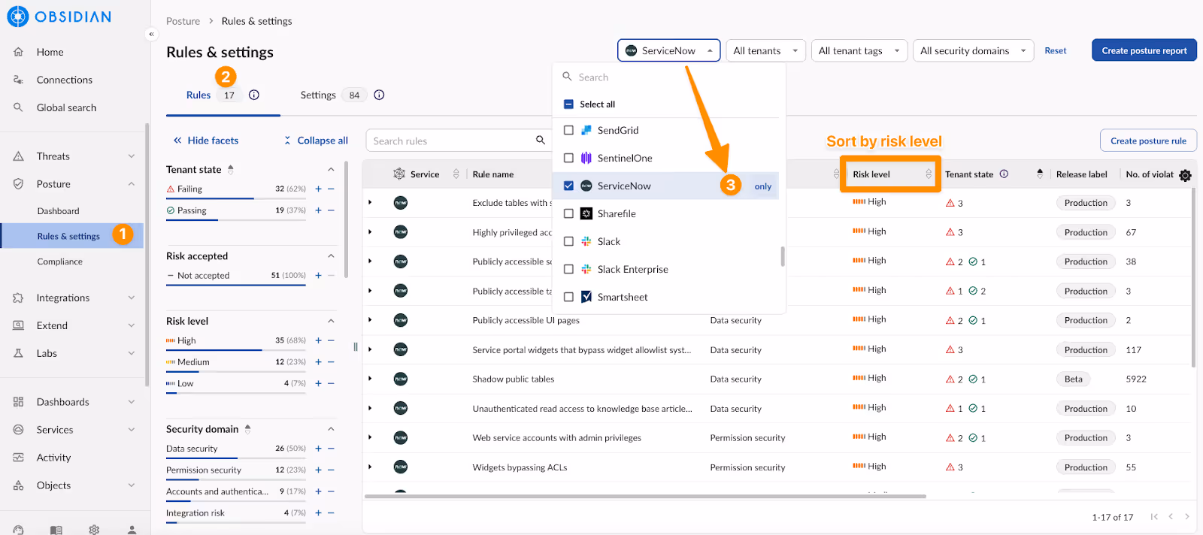Switch to the Settings tab
1203x535 pixels.
click(x=318, y=95)
